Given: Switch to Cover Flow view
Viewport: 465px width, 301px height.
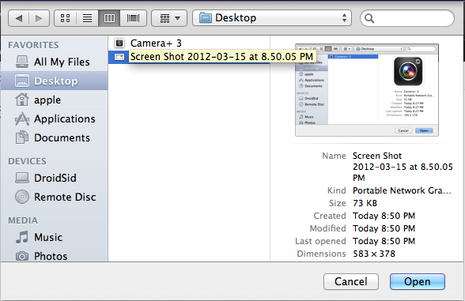Looking at the screenshot, I should pos(133,18).
